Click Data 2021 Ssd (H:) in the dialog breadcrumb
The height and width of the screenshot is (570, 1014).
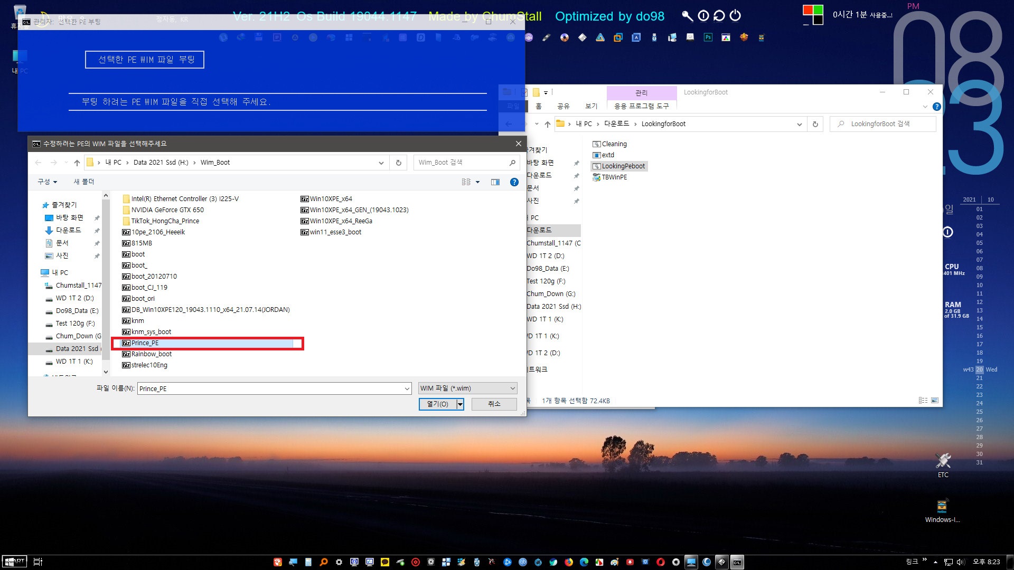(161, 163)
